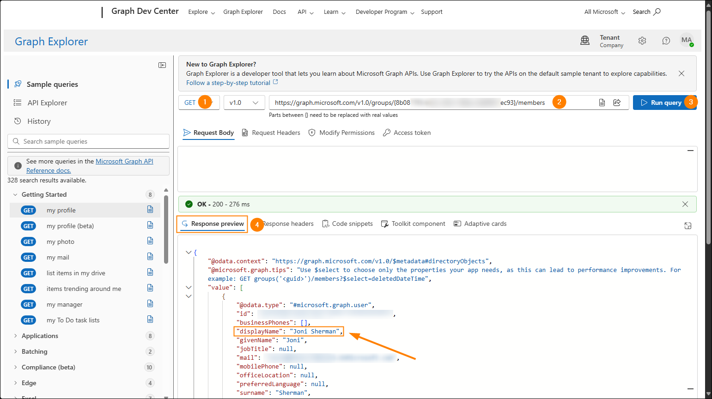
Task: Collapse the Getting Started category
Action: point(16,194)
